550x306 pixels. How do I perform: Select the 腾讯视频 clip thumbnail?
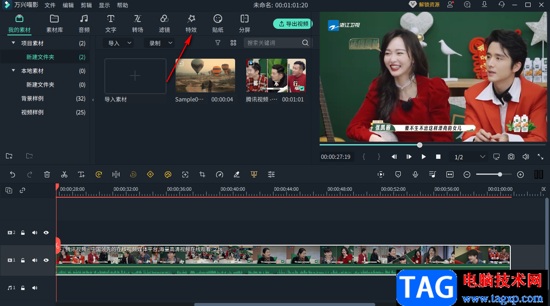tap(276, 75)
